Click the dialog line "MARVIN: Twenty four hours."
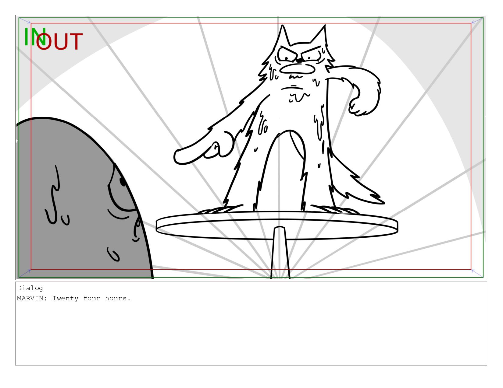The width and height of the screenshot is (503, 388). (74, 299)
